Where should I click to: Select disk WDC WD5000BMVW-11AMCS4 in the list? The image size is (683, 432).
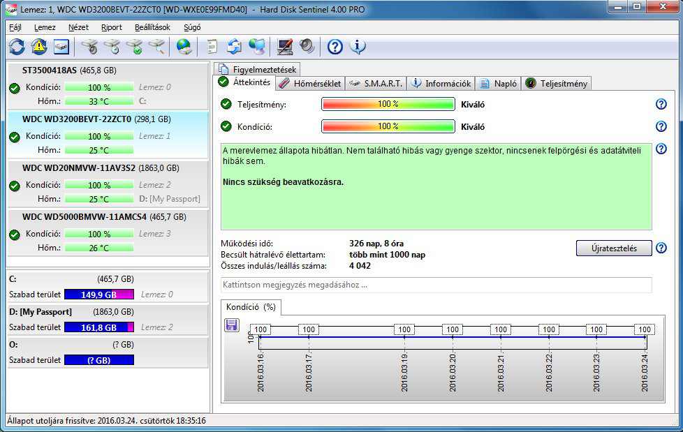click(108, 232)
